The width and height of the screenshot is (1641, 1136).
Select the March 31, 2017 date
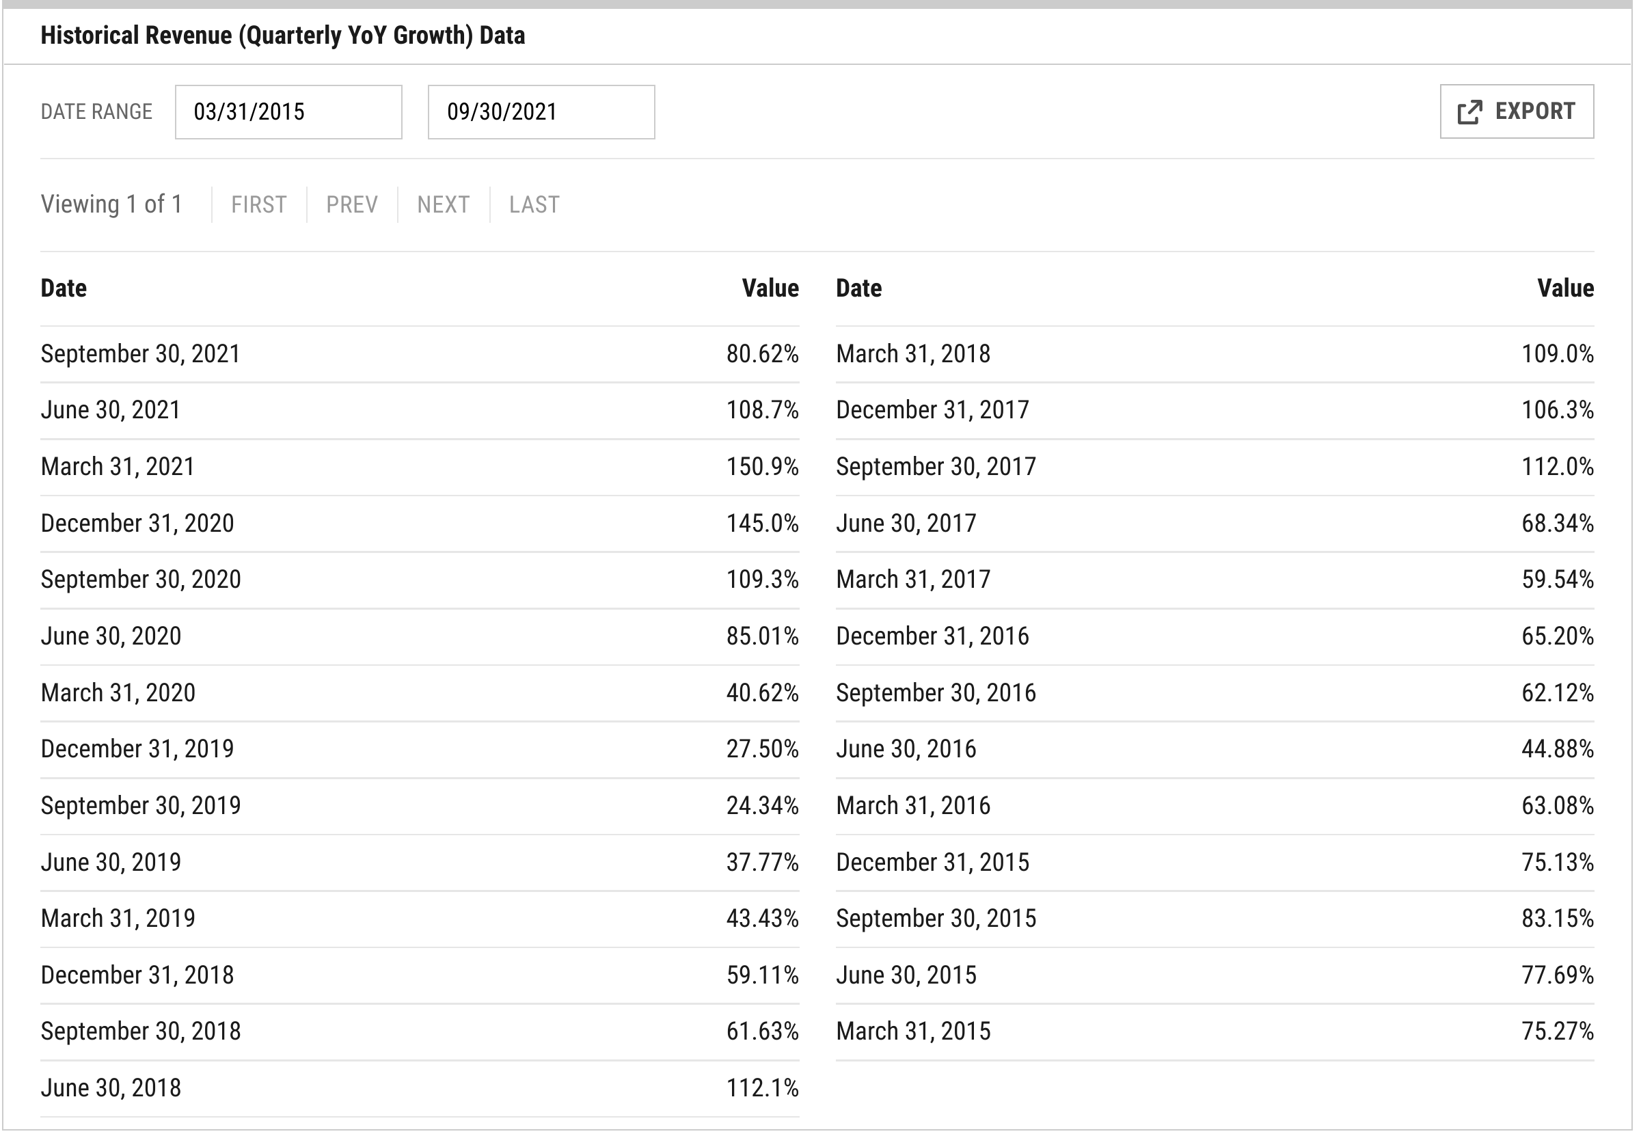point(913,580)
